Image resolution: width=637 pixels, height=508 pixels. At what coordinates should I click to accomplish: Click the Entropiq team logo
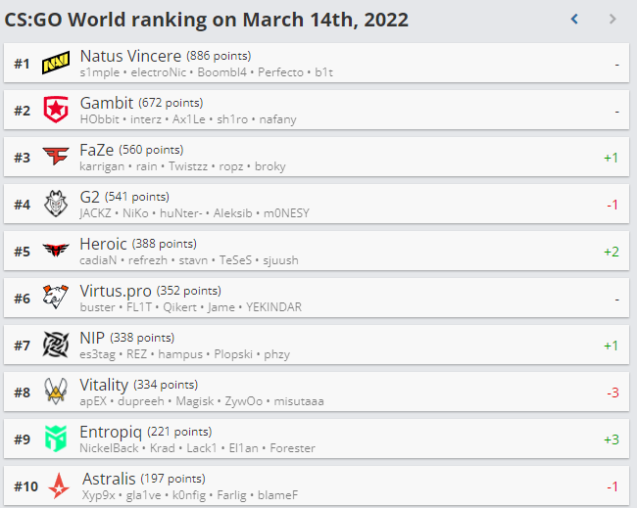[x=57, y=439]
